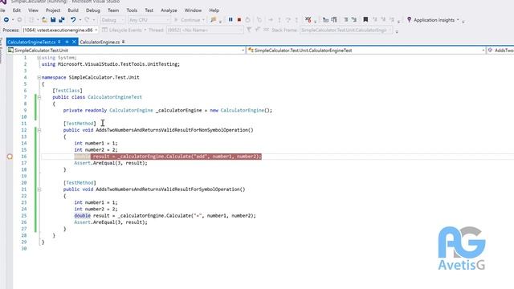Open the Project menu
Screen dimensions: 514x289
(53, 10)
